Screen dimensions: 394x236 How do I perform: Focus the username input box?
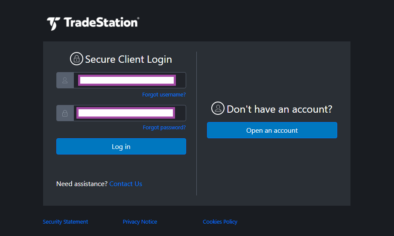[x=127, y=80]
